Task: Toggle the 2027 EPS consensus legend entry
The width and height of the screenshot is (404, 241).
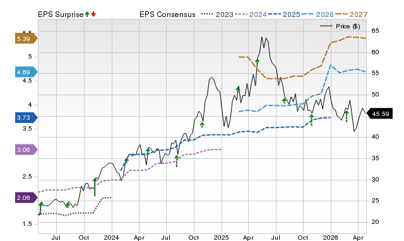Action: [351, 15]
